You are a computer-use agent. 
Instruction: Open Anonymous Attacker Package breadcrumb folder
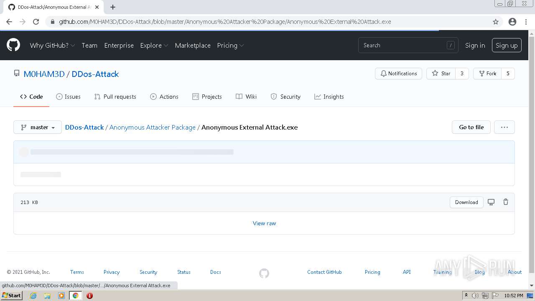[152, 127]
